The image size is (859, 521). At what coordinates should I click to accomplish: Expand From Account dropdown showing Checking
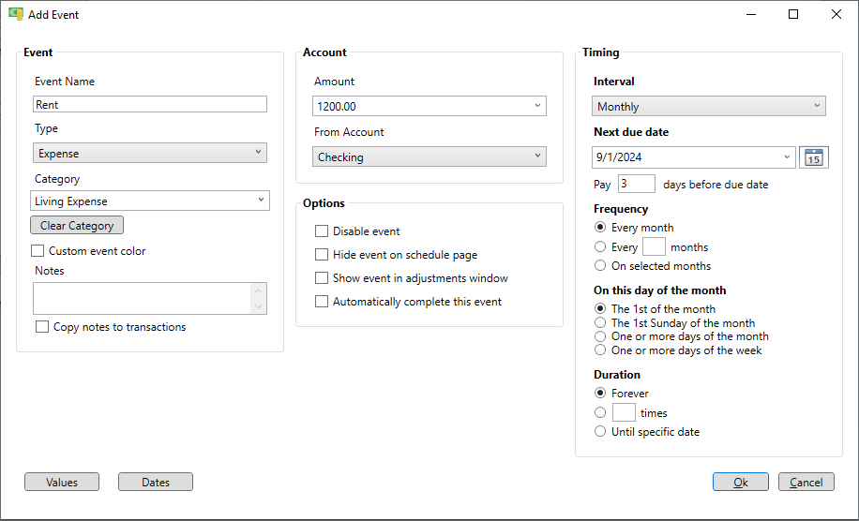tap(429, 157)
